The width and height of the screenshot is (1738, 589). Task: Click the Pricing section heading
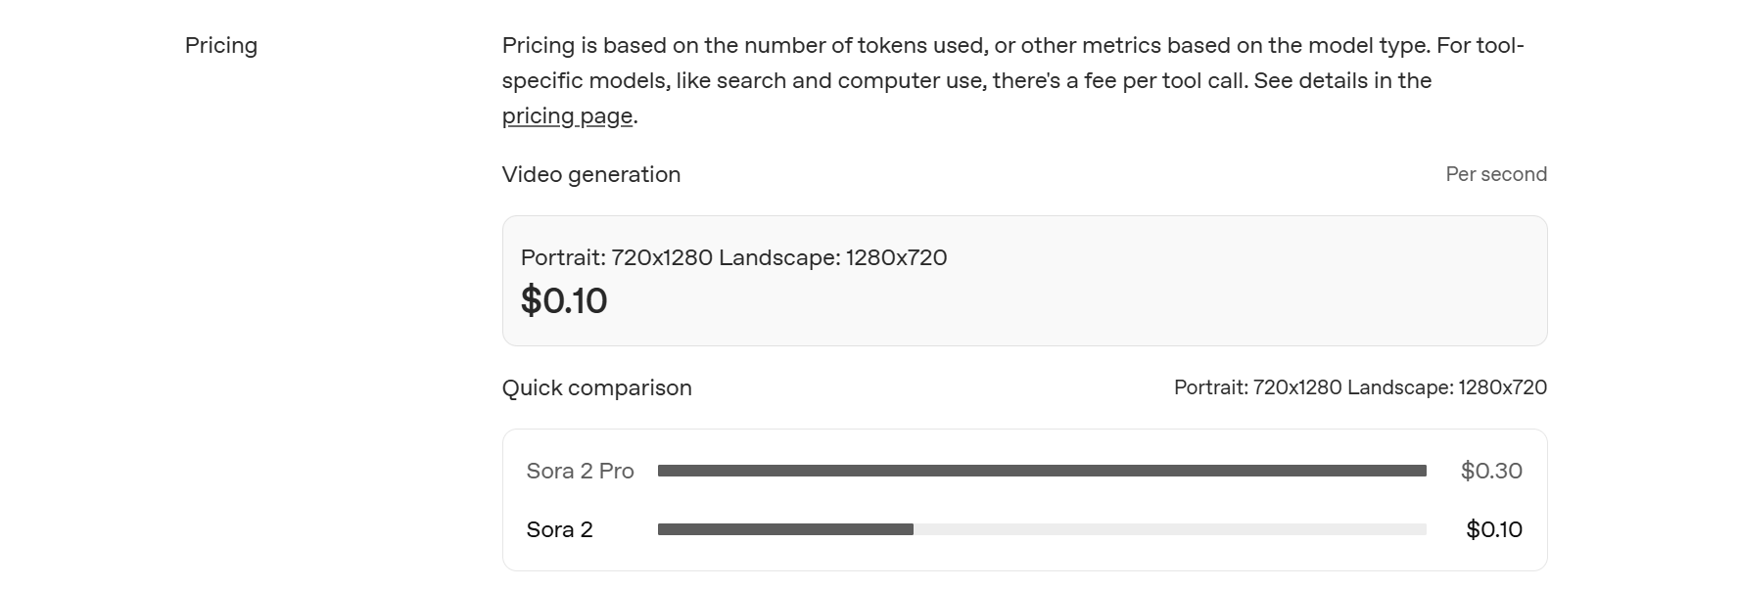coord(221,46)
